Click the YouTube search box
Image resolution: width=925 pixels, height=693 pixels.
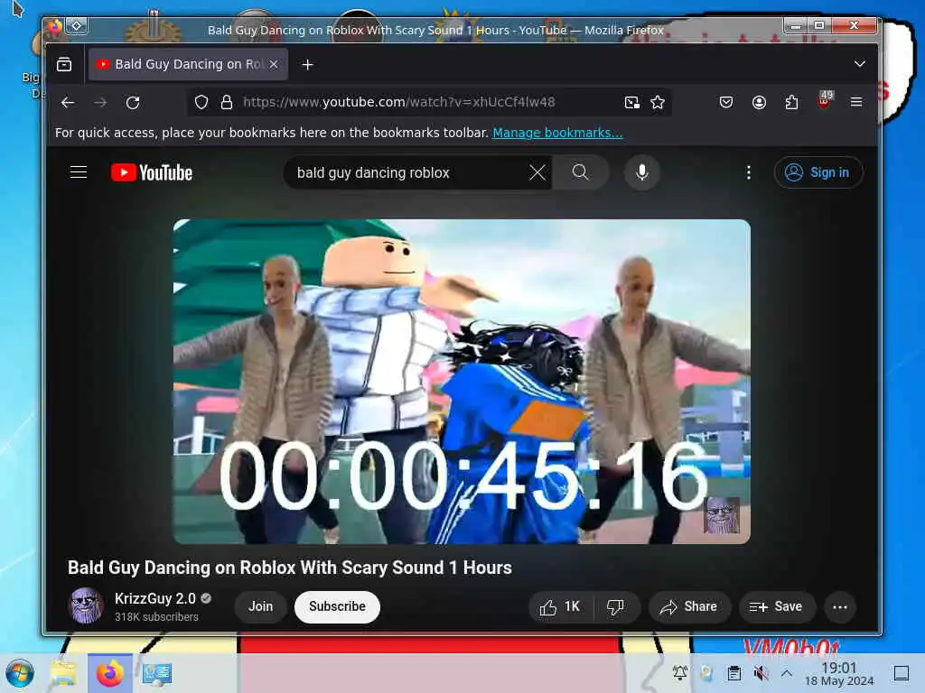pyautogui.click(x=407, y=172)
